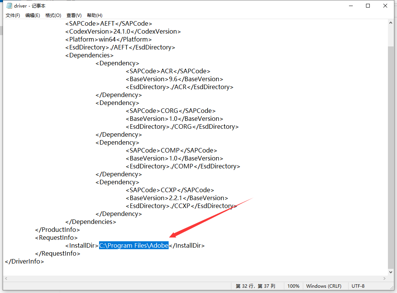Click the vertical scrollbar up arrow
The image size is (397, 293).
pyautogui.click(x=391, y=23)
